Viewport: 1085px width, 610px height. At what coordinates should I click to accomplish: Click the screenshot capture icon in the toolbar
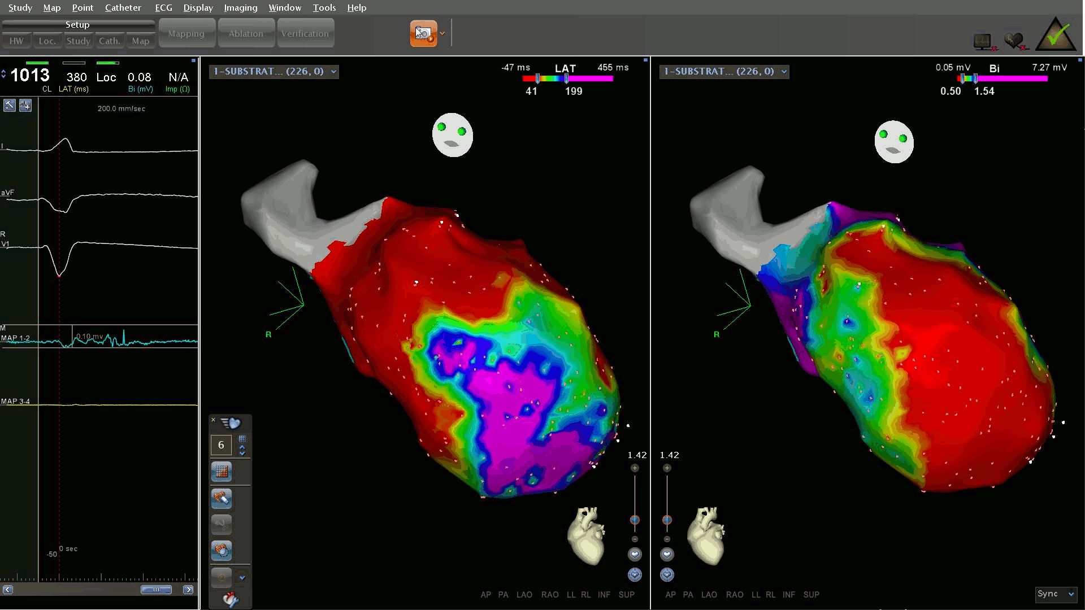click(x=423, y=34)
